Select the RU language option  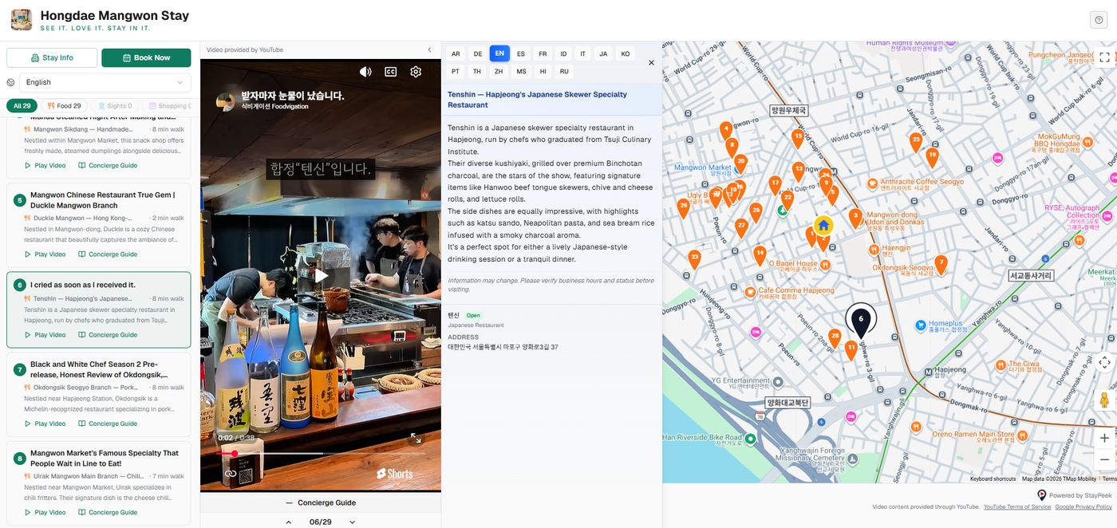coord(564,71)
